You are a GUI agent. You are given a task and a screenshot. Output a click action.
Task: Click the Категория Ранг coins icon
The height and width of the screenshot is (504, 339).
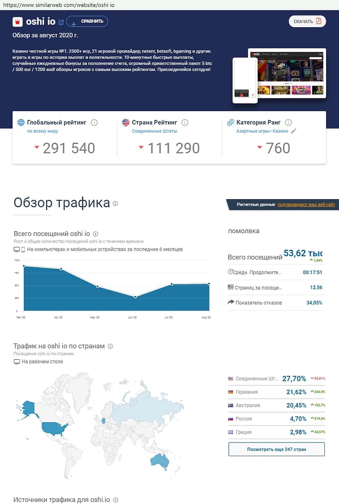pyautogui.click(x=231, y=122)
